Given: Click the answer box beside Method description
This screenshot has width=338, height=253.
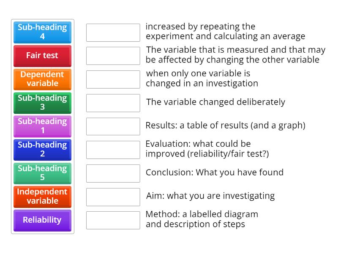Looking at the screenshot, I should click(x=113, y=220).
